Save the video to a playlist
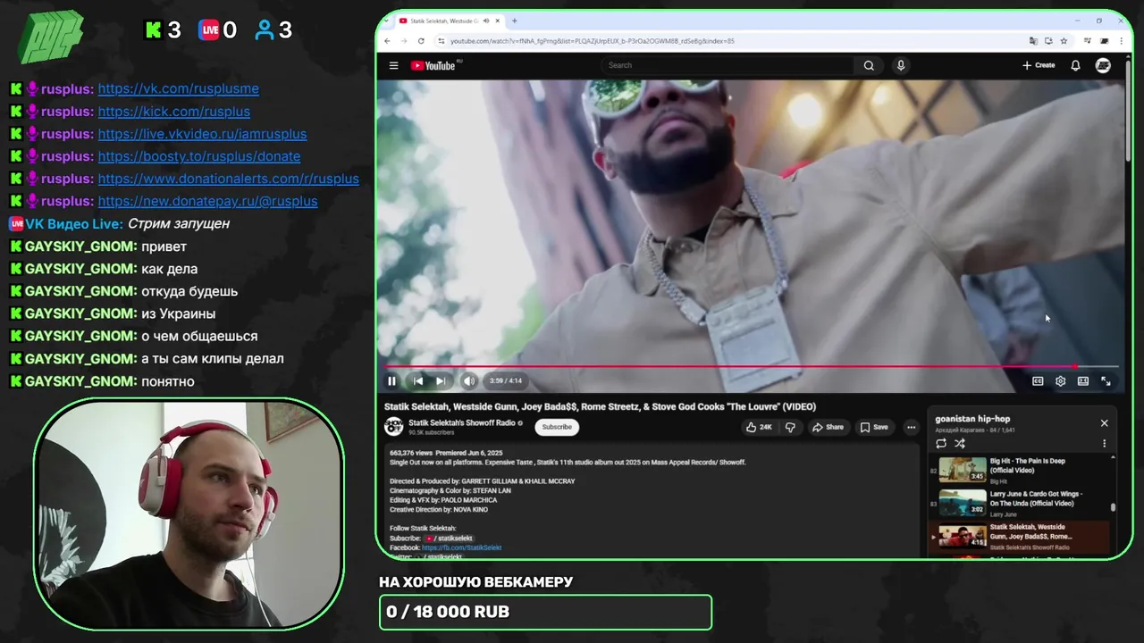This screenshot has width=1144, height=643. click(874, 427)
